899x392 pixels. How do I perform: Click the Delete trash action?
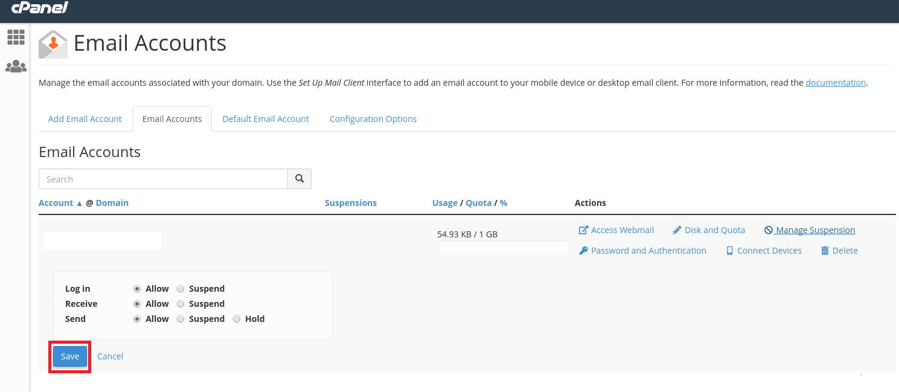pos(839,251)
